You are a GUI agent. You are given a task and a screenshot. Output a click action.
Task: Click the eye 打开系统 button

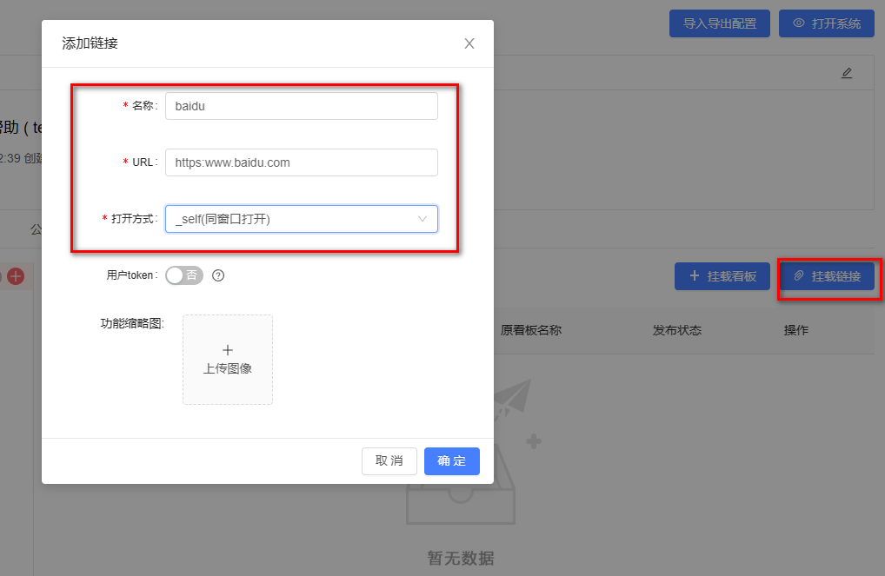pyautogui.click(x=826, y=23)
